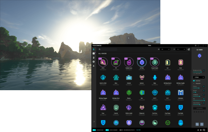Toggle the Hear Myself switch
The width and height of the screenshot is (208, 132).
(x=94, y=130)
